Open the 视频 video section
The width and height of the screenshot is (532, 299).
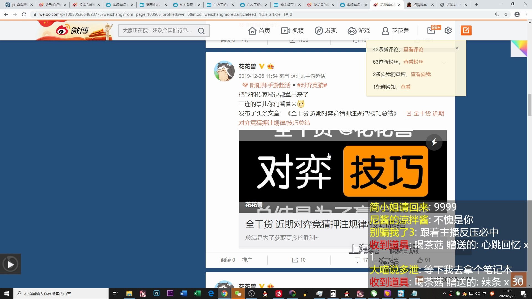292,31
